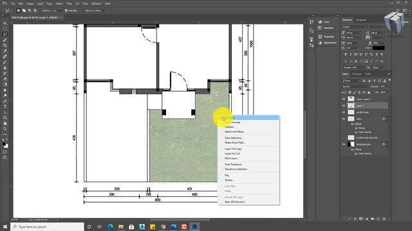Open the anti-aliasing method dropdown Sharp
The width and height of the screenshot is (412, 231).
coord(379,67)
